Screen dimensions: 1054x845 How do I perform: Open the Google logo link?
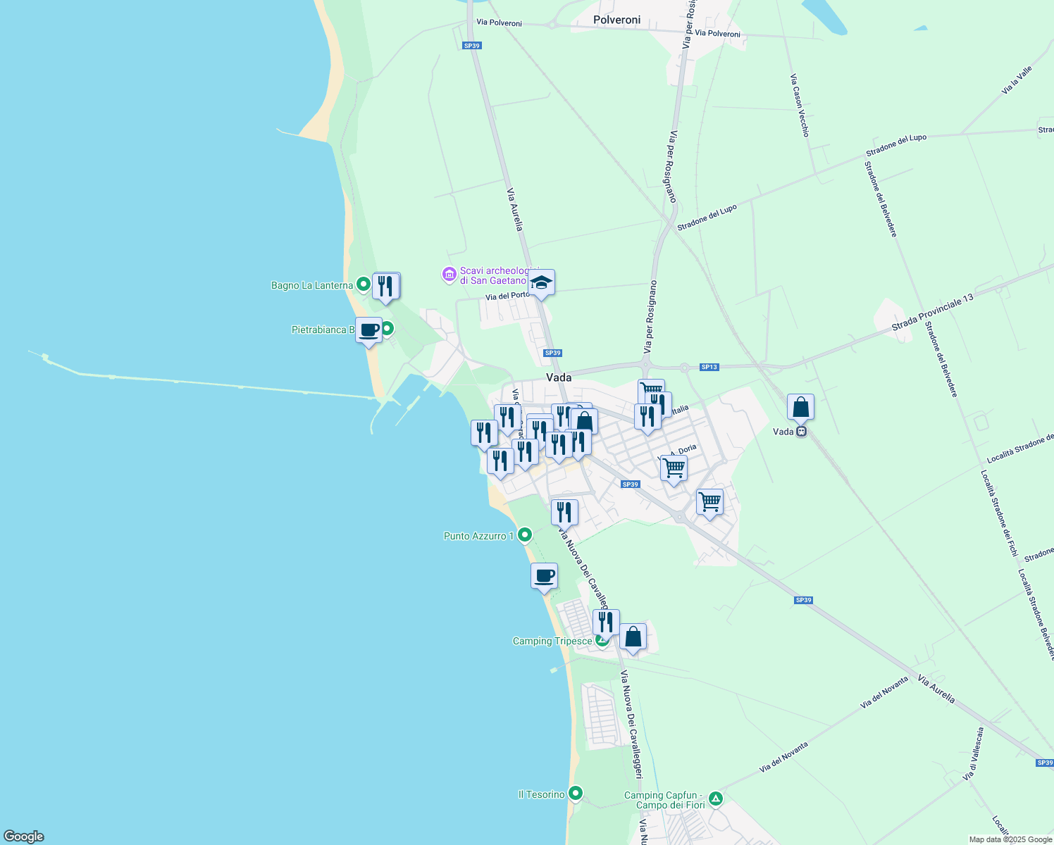pyautogui.click(x=23, y=837)
